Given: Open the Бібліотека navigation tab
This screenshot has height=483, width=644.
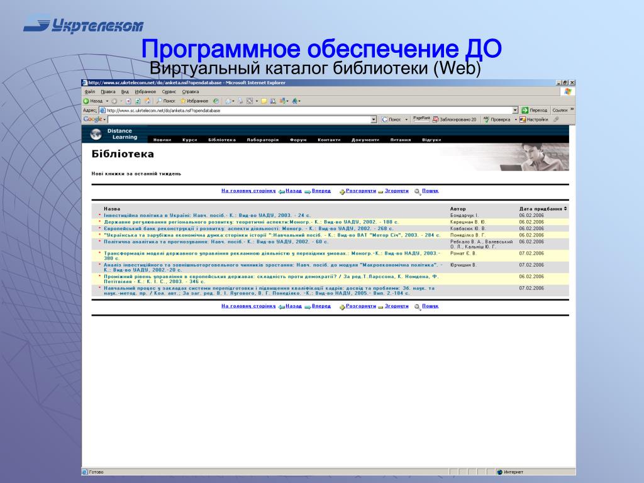Looking at the screenshot, I should click(222, 140).
